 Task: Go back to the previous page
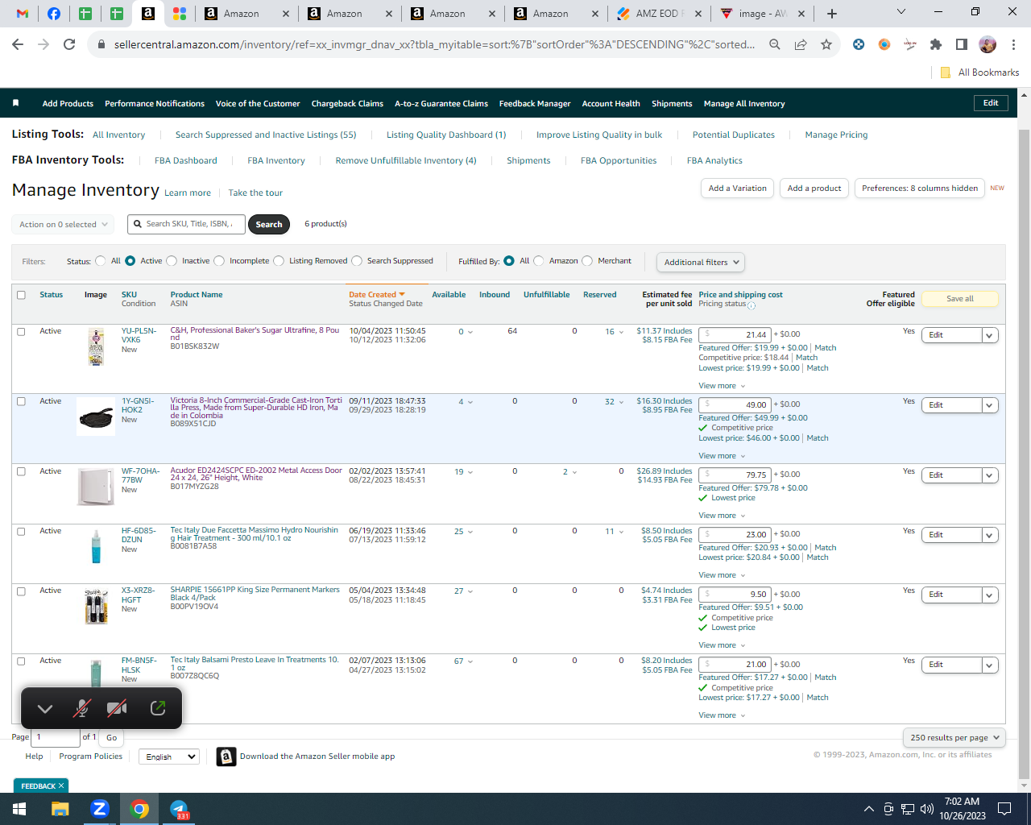[x=18, y=44]
